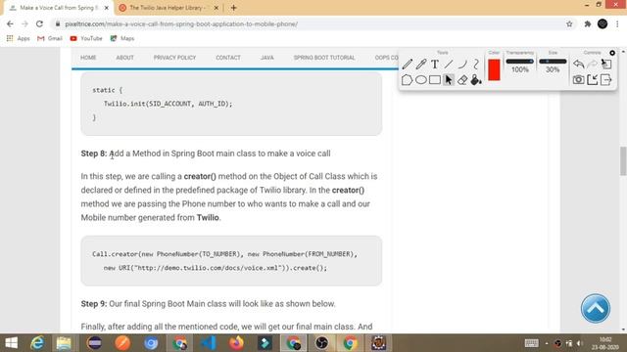The image size is (627, 352).
Task: Open the JAVA menu item
Action: [x=267, y=58]
